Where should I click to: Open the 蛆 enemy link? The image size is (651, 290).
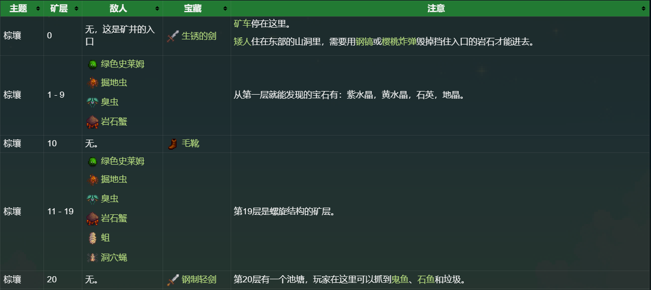(105, 238)
